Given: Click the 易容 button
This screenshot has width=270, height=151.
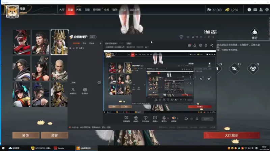Looking at the screenshot, I should pyautogui.click(x=54, y=135).
